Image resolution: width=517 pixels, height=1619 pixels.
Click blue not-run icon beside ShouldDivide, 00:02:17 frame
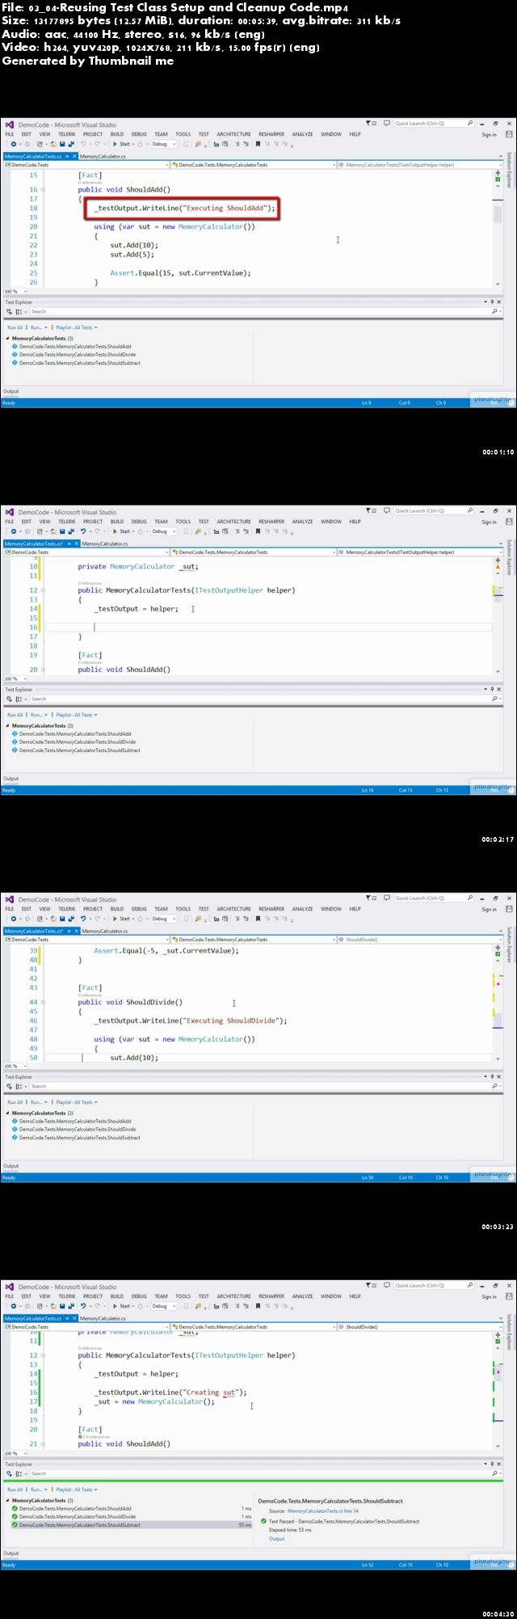click(x=15, y=742)
